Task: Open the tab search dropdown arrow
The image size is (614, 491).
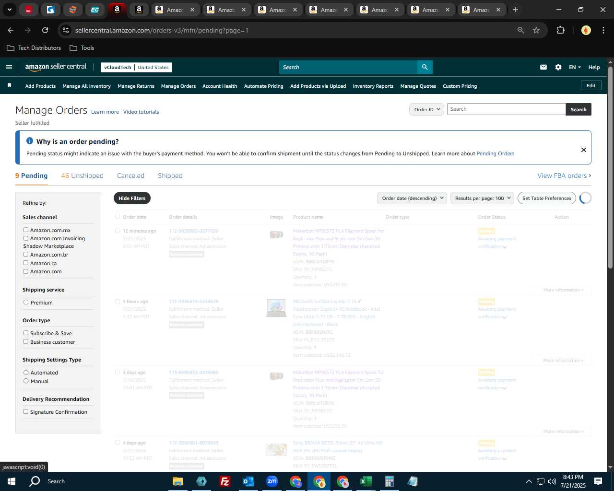Action: pos(9,10)
